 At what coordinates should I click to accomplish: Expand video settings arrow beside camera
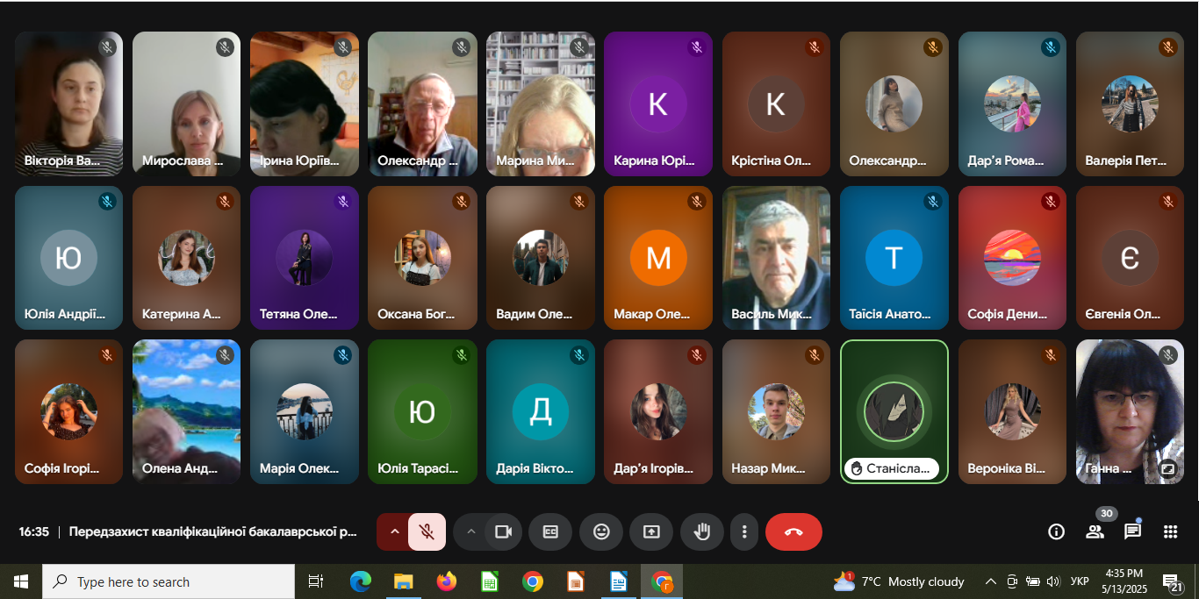click(470, 531)
